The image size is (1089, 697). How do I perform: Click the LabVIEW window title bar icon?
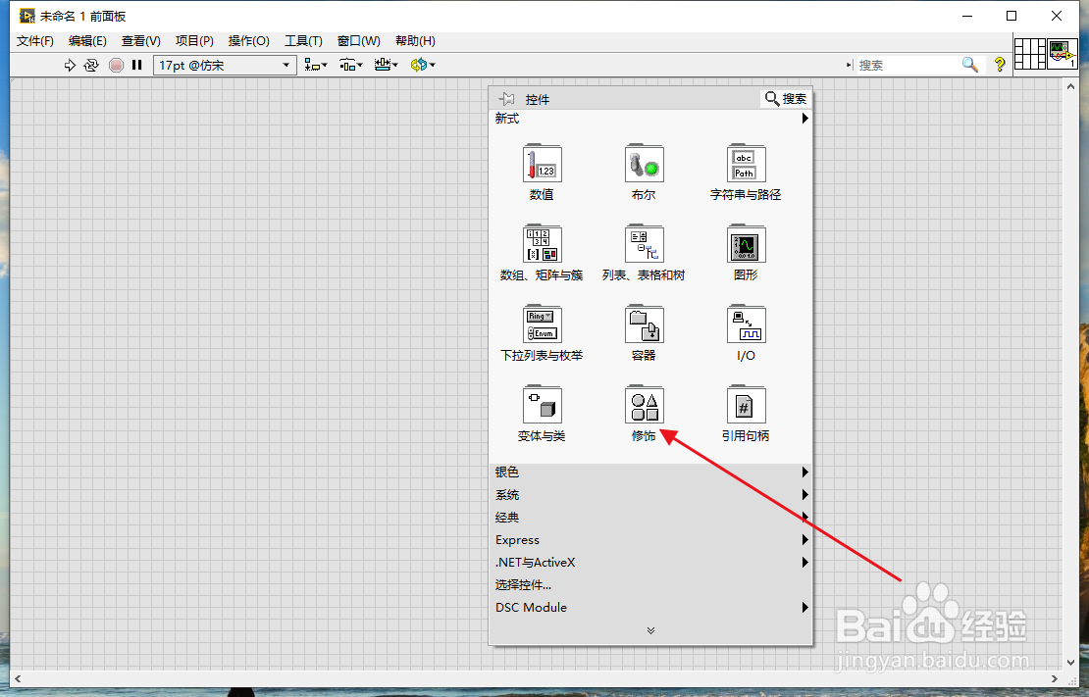(27, 16)
